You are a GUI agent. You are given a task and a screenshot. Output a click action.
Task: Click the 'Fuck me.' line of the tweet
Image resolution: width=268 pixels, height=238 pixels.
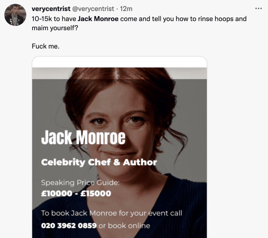(46, 46)
